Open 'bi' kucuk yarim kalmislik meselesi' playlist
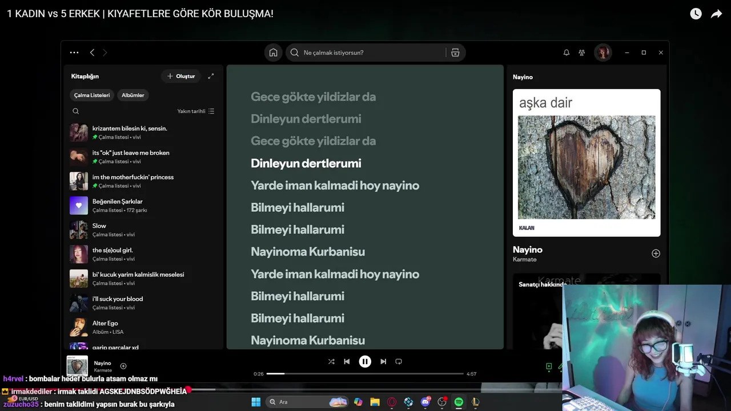731x411 pixels. tap(143, 279)
